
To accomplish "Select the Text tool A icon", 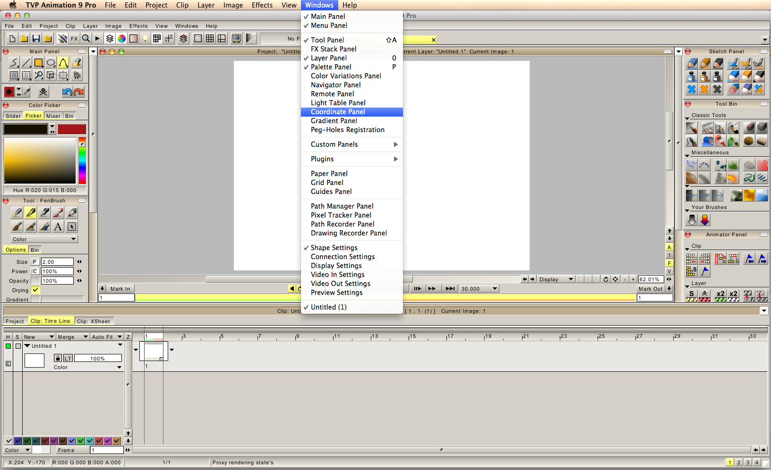I will click(58, 227).
